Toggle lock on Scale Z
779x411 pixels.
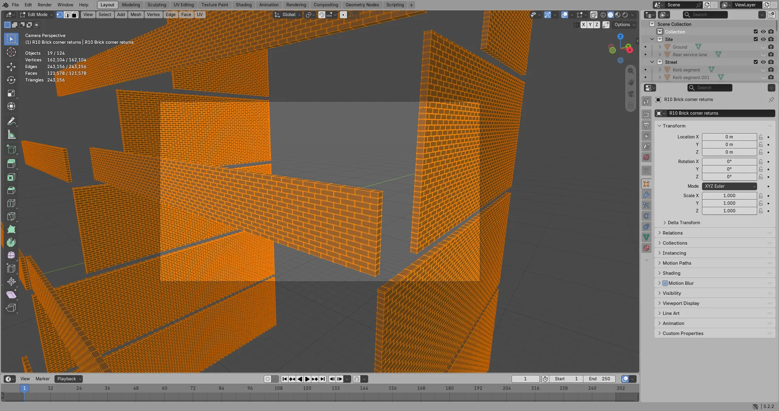(x=761, y=211)
